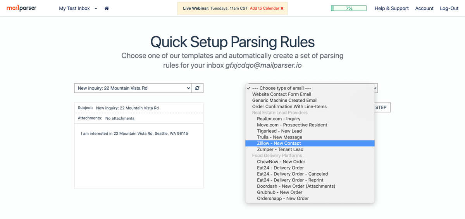
Task: Open the sample email selector dropdown
Action: click(x=133, y=88)
